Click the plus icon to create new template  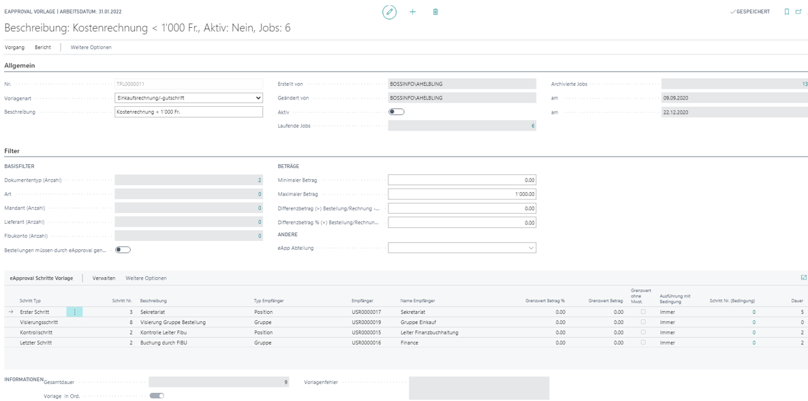click(412, 12)
